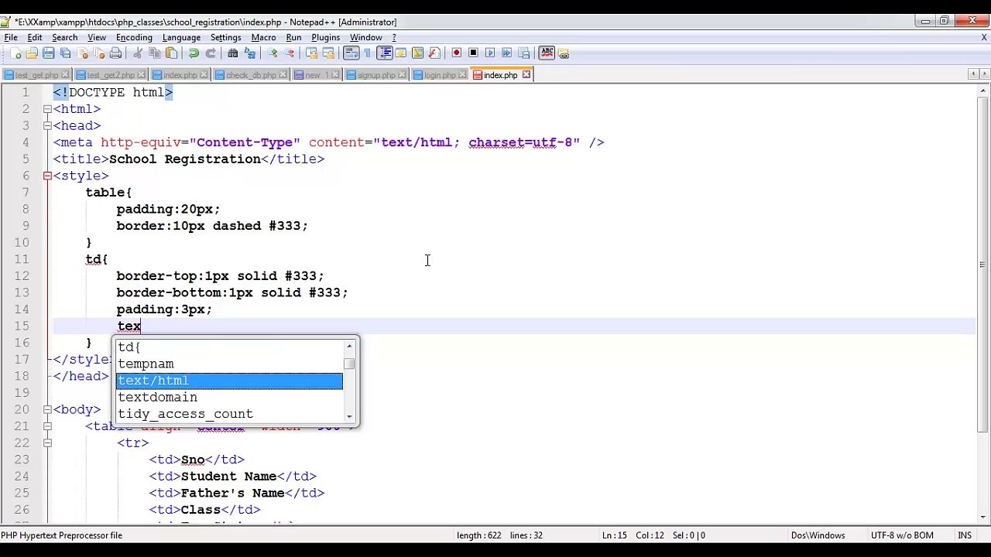Undo the last edit with the green arrow
The image size is (991, 557).
coord(194,53)
